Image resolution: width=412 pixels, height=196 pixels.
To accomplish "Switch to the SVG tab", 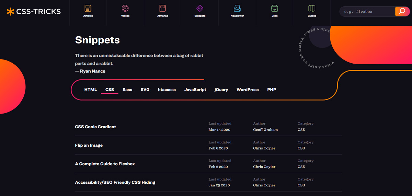I will 145,90.
